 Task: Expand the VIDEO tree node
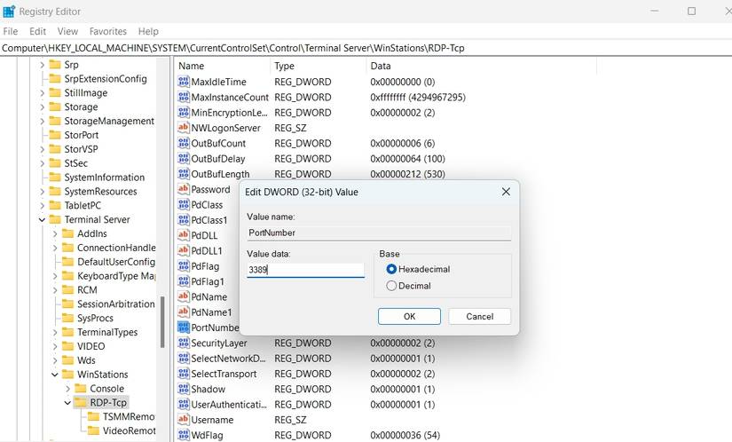pos(55,346)
